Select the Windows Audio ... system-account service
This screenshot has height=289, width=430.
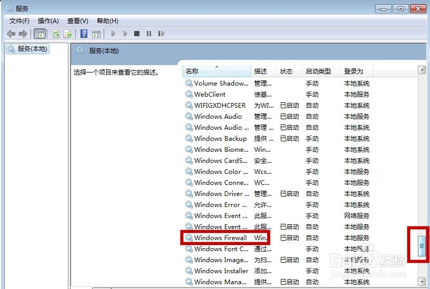pos(277,127)
